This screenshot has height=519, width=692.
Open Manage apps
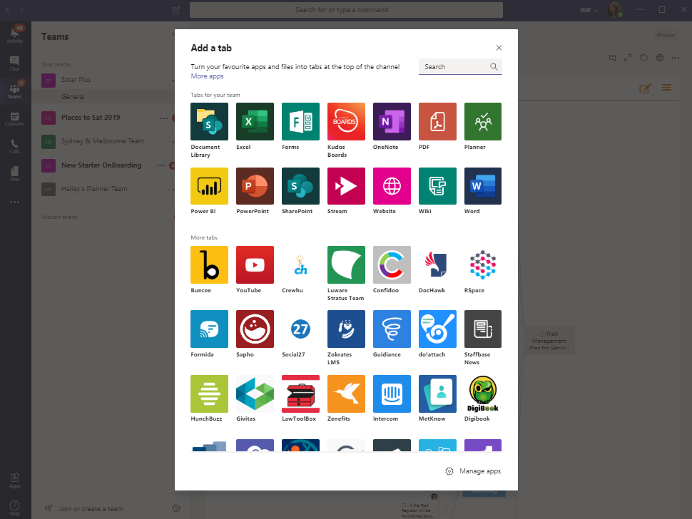point(473,471)
